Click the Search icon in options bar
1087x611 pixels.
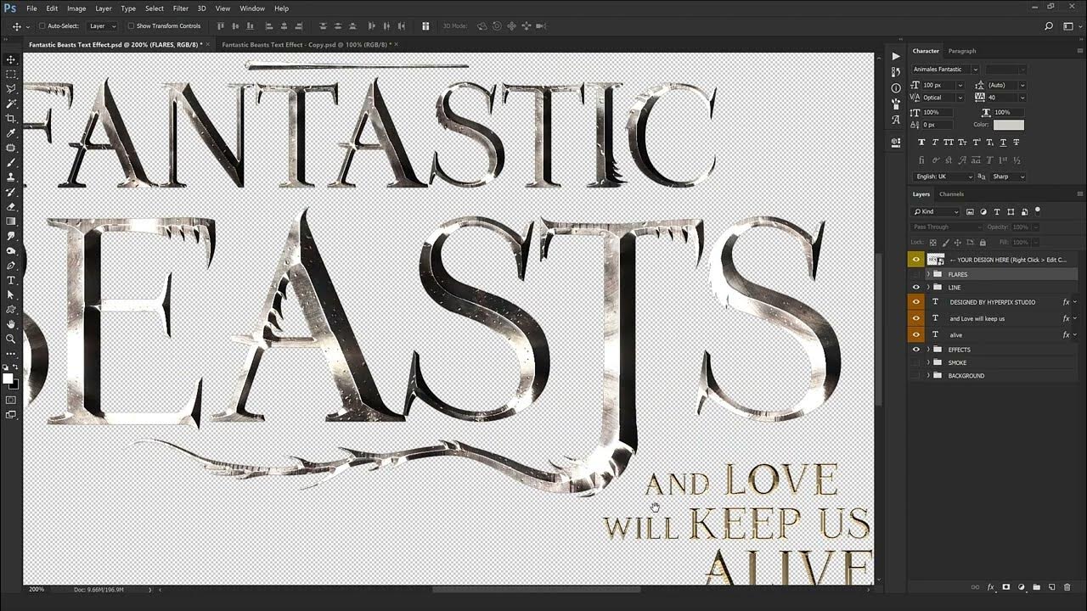click(x=1049, y=26)
